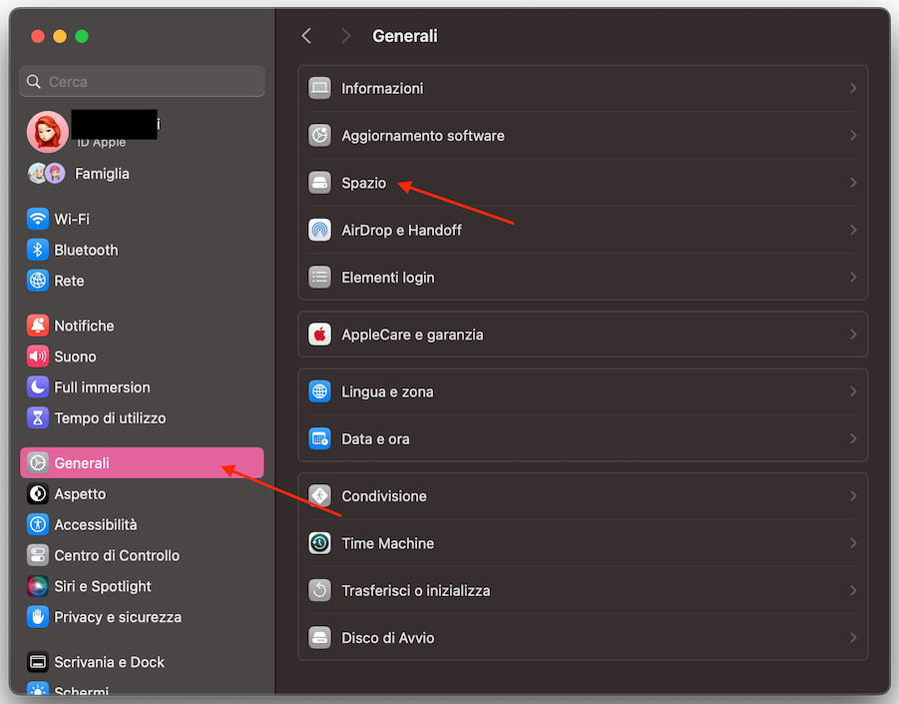Select the Wi-Fi icon in the sidebar
Screen dimensions: 899x704
coord(38,219)
